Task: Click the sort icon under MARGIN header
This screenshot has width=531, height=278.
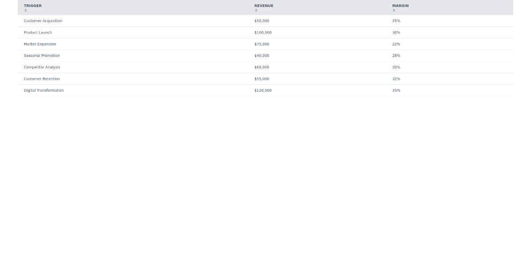Action: point(394,10)
